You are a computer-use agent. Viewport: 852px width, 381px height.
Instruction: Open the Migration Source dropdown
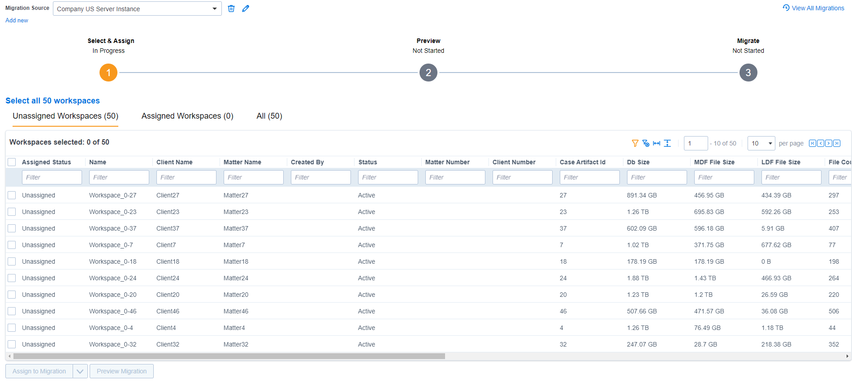click(x=137, y=9)
